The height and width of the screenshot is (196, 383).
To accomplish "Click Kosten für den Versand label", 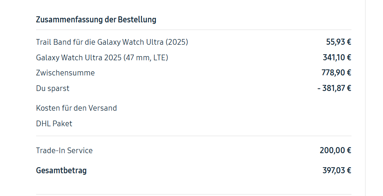I will coord(76,108).
